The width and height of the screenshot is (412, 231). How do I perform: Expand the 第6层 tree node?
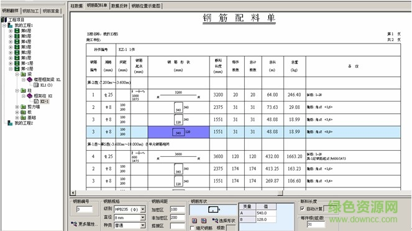(11, 31)
